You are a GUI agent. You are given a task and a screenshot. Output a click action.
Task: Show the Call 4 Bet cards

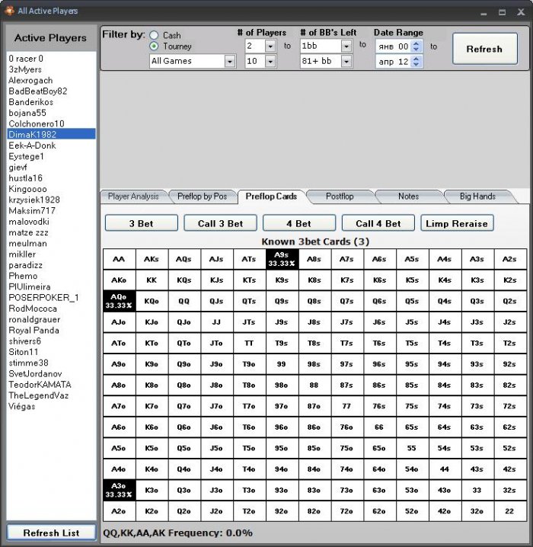tap(378, 223)
